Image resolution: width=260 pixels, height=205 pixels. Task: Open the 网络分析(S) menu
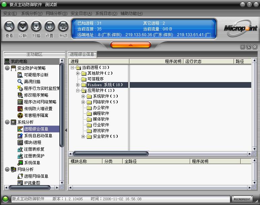coord(57,14)
